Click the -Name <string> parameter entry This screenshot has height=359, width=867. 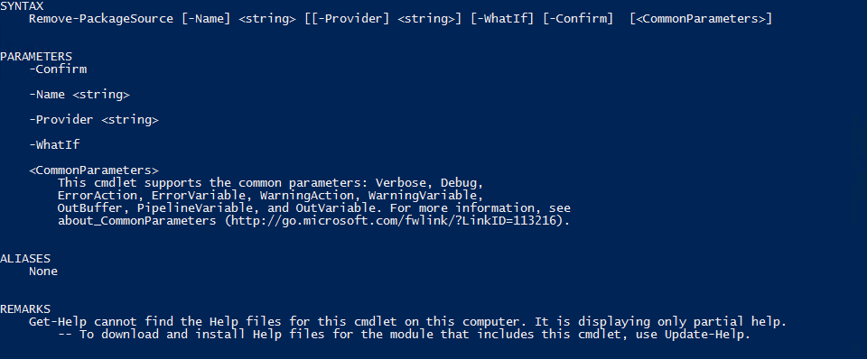pos(79,95)
